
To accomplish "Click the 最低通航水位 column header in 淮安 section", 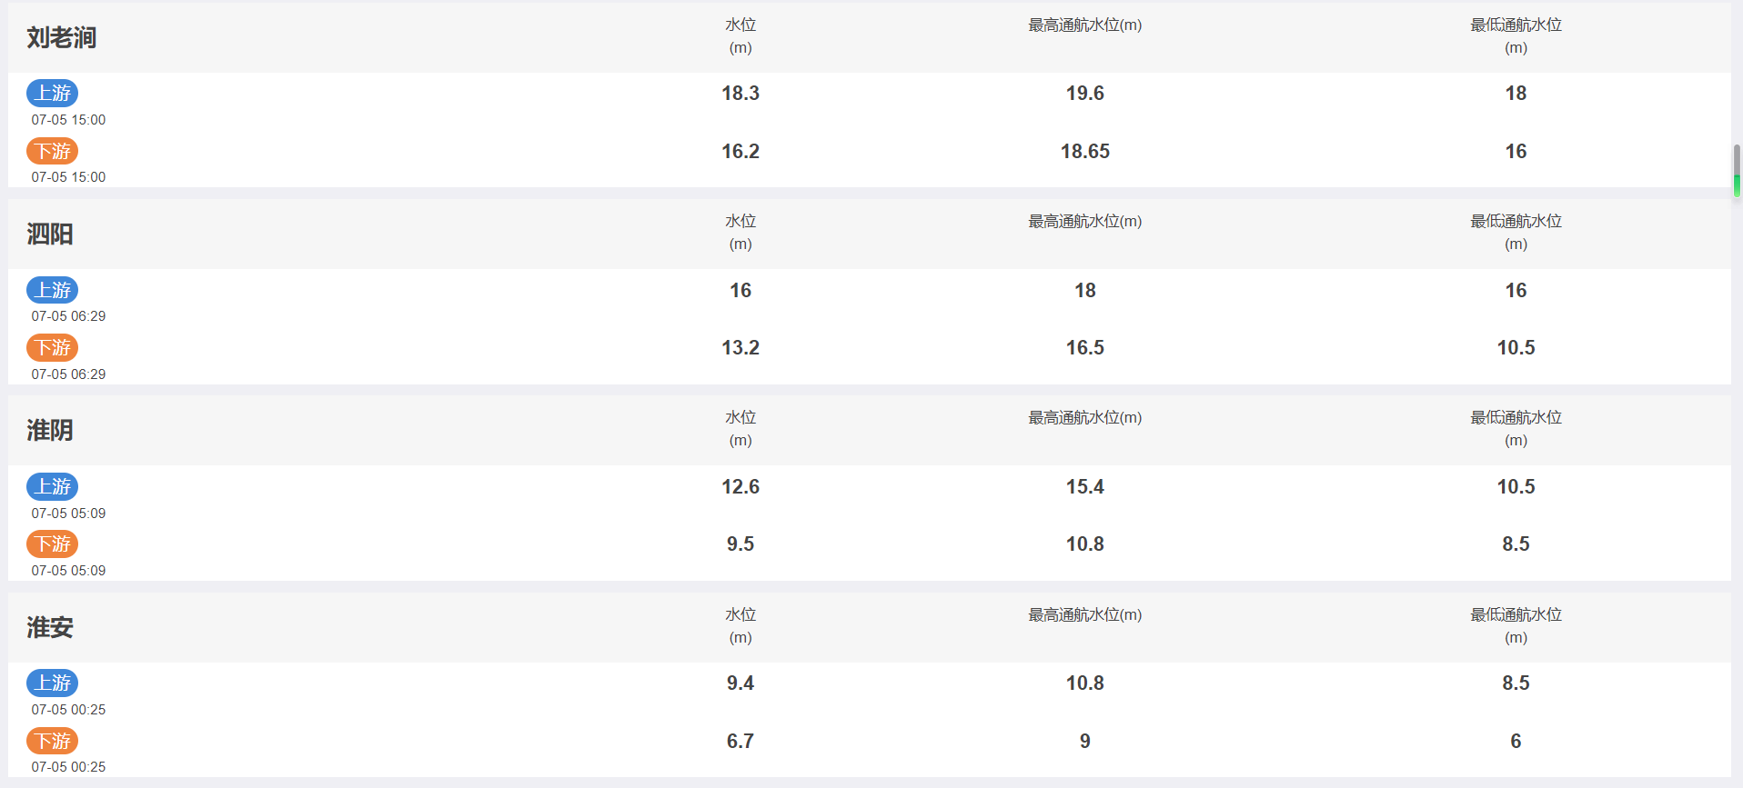I will coord(1516,625).
